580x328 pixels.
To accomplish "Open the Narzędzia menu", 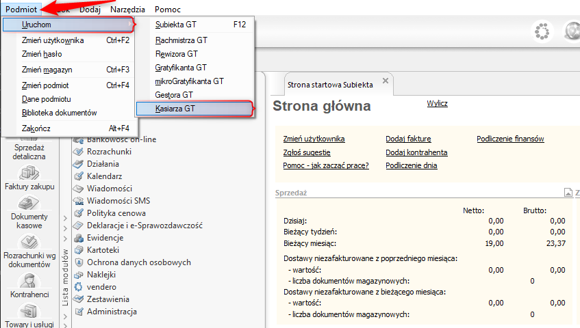I will (129, 10).
